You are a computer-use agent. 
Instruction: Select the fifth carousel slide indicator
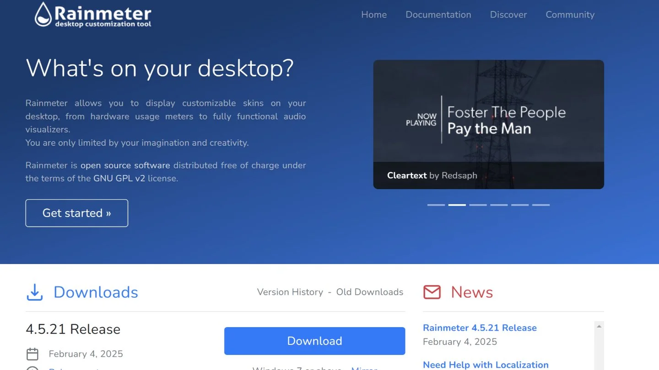[x=520, y=205]
